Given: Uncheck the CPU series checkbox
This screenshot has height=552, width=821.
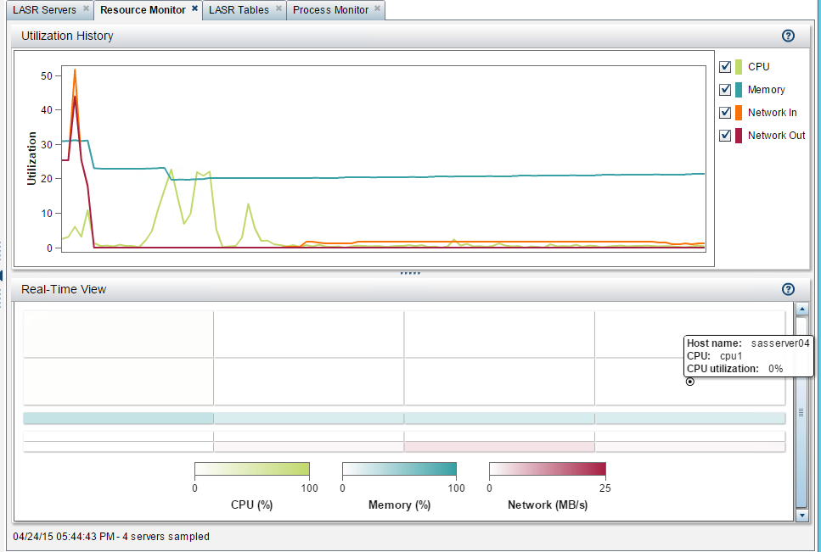Looking at the screenshot, I should click(x=725, y=66).
